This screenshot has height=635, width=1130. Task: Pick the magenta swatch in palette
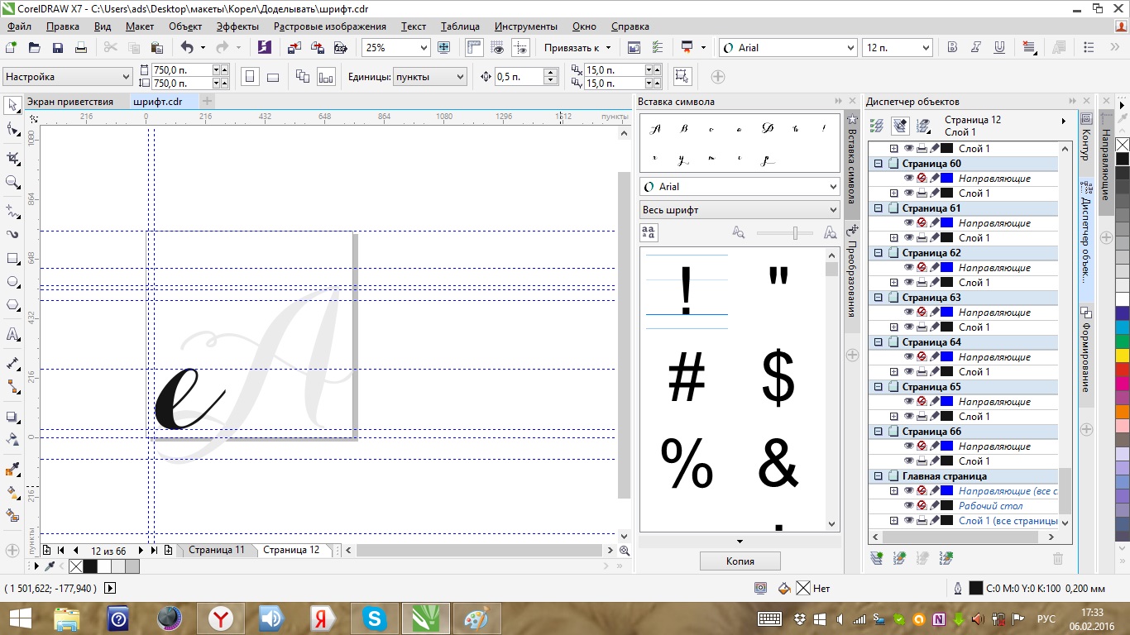pos(1123,384)
